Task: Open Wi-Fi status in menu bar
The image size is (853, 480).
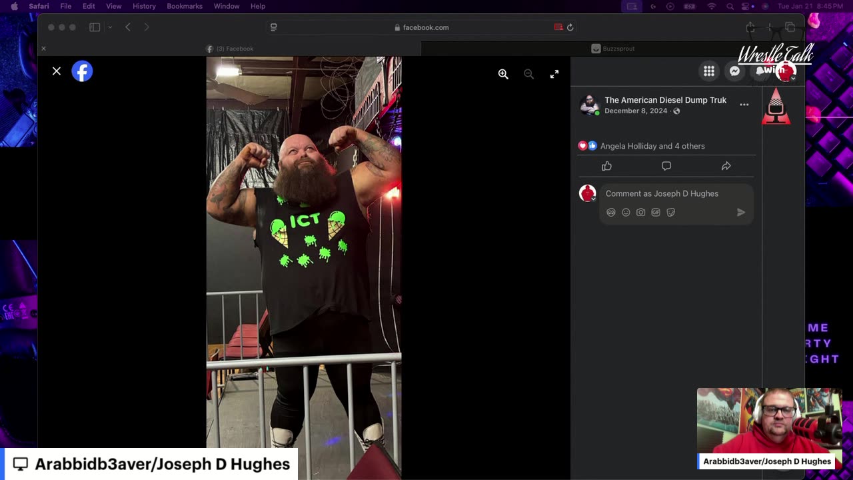Action: point(712,6)
